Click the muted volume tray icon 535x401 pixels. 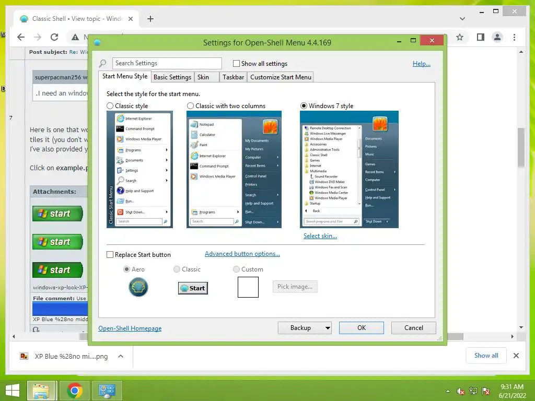(461, 391)
